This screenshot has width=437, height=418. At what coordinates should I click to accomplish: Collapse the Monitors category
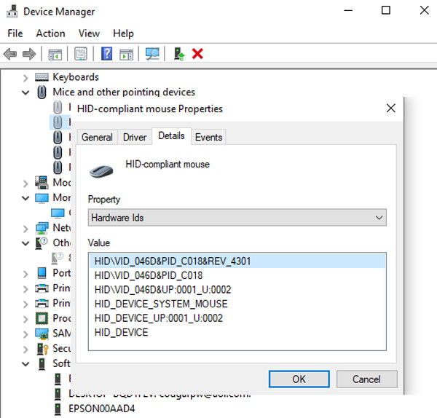(25, 198)
